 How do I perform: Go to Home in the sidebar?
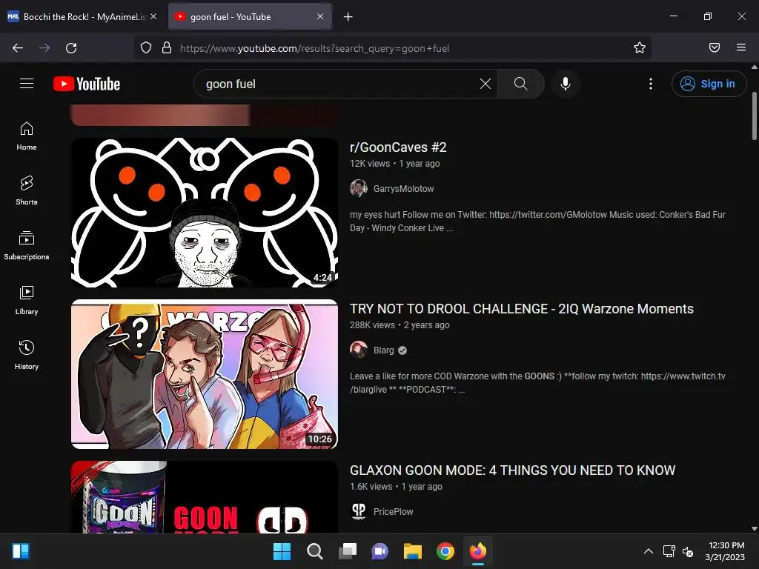[27, 136]
